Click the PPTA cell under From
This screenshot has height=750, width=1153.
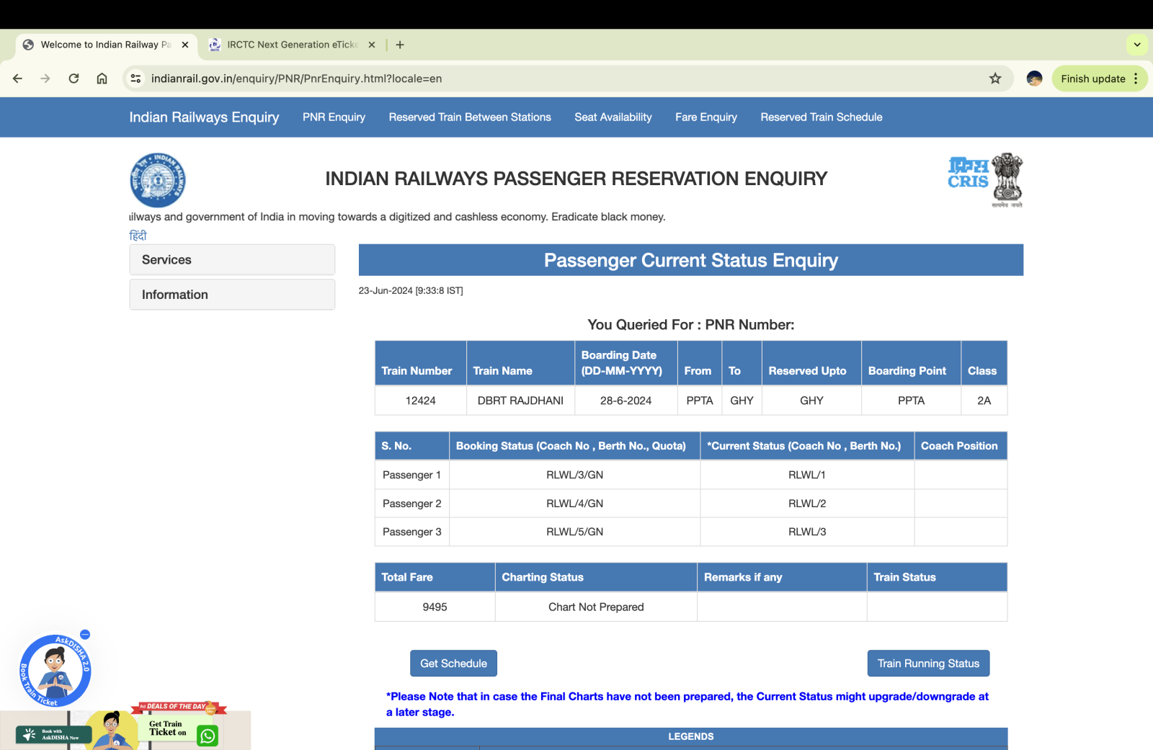[700, 401]
